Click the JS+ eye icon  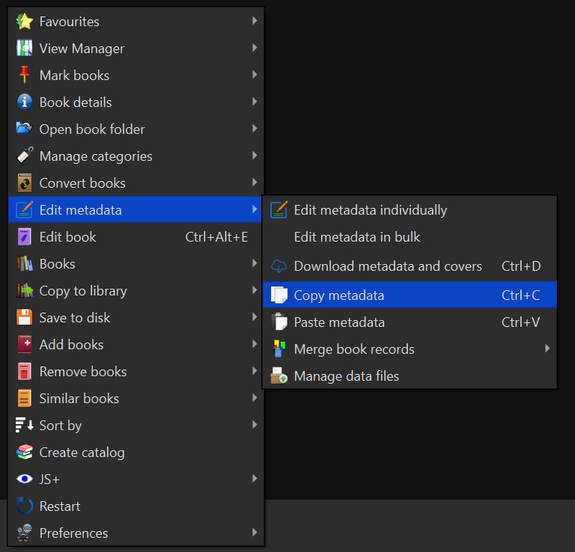tap(25, 479)
